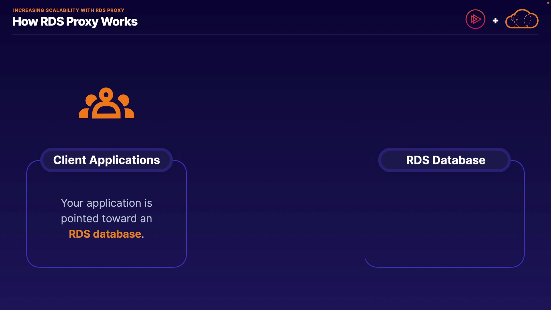Click the small orange dot in top-right corner
The width and height of the screenshot is (551, 310).
[548, 3]
